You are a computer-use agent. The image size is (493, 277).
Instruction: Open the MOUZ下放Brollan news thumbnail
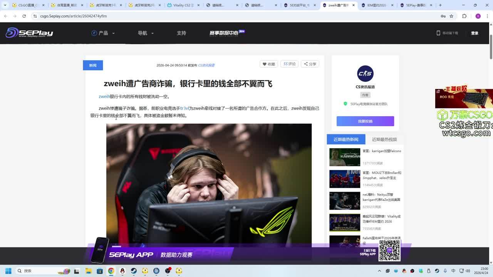click(345, 179)
